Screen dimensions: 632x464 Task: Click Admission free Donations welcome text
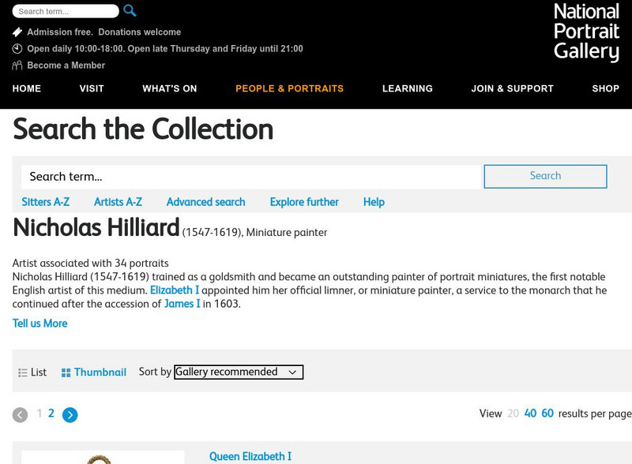pos(104,32)
